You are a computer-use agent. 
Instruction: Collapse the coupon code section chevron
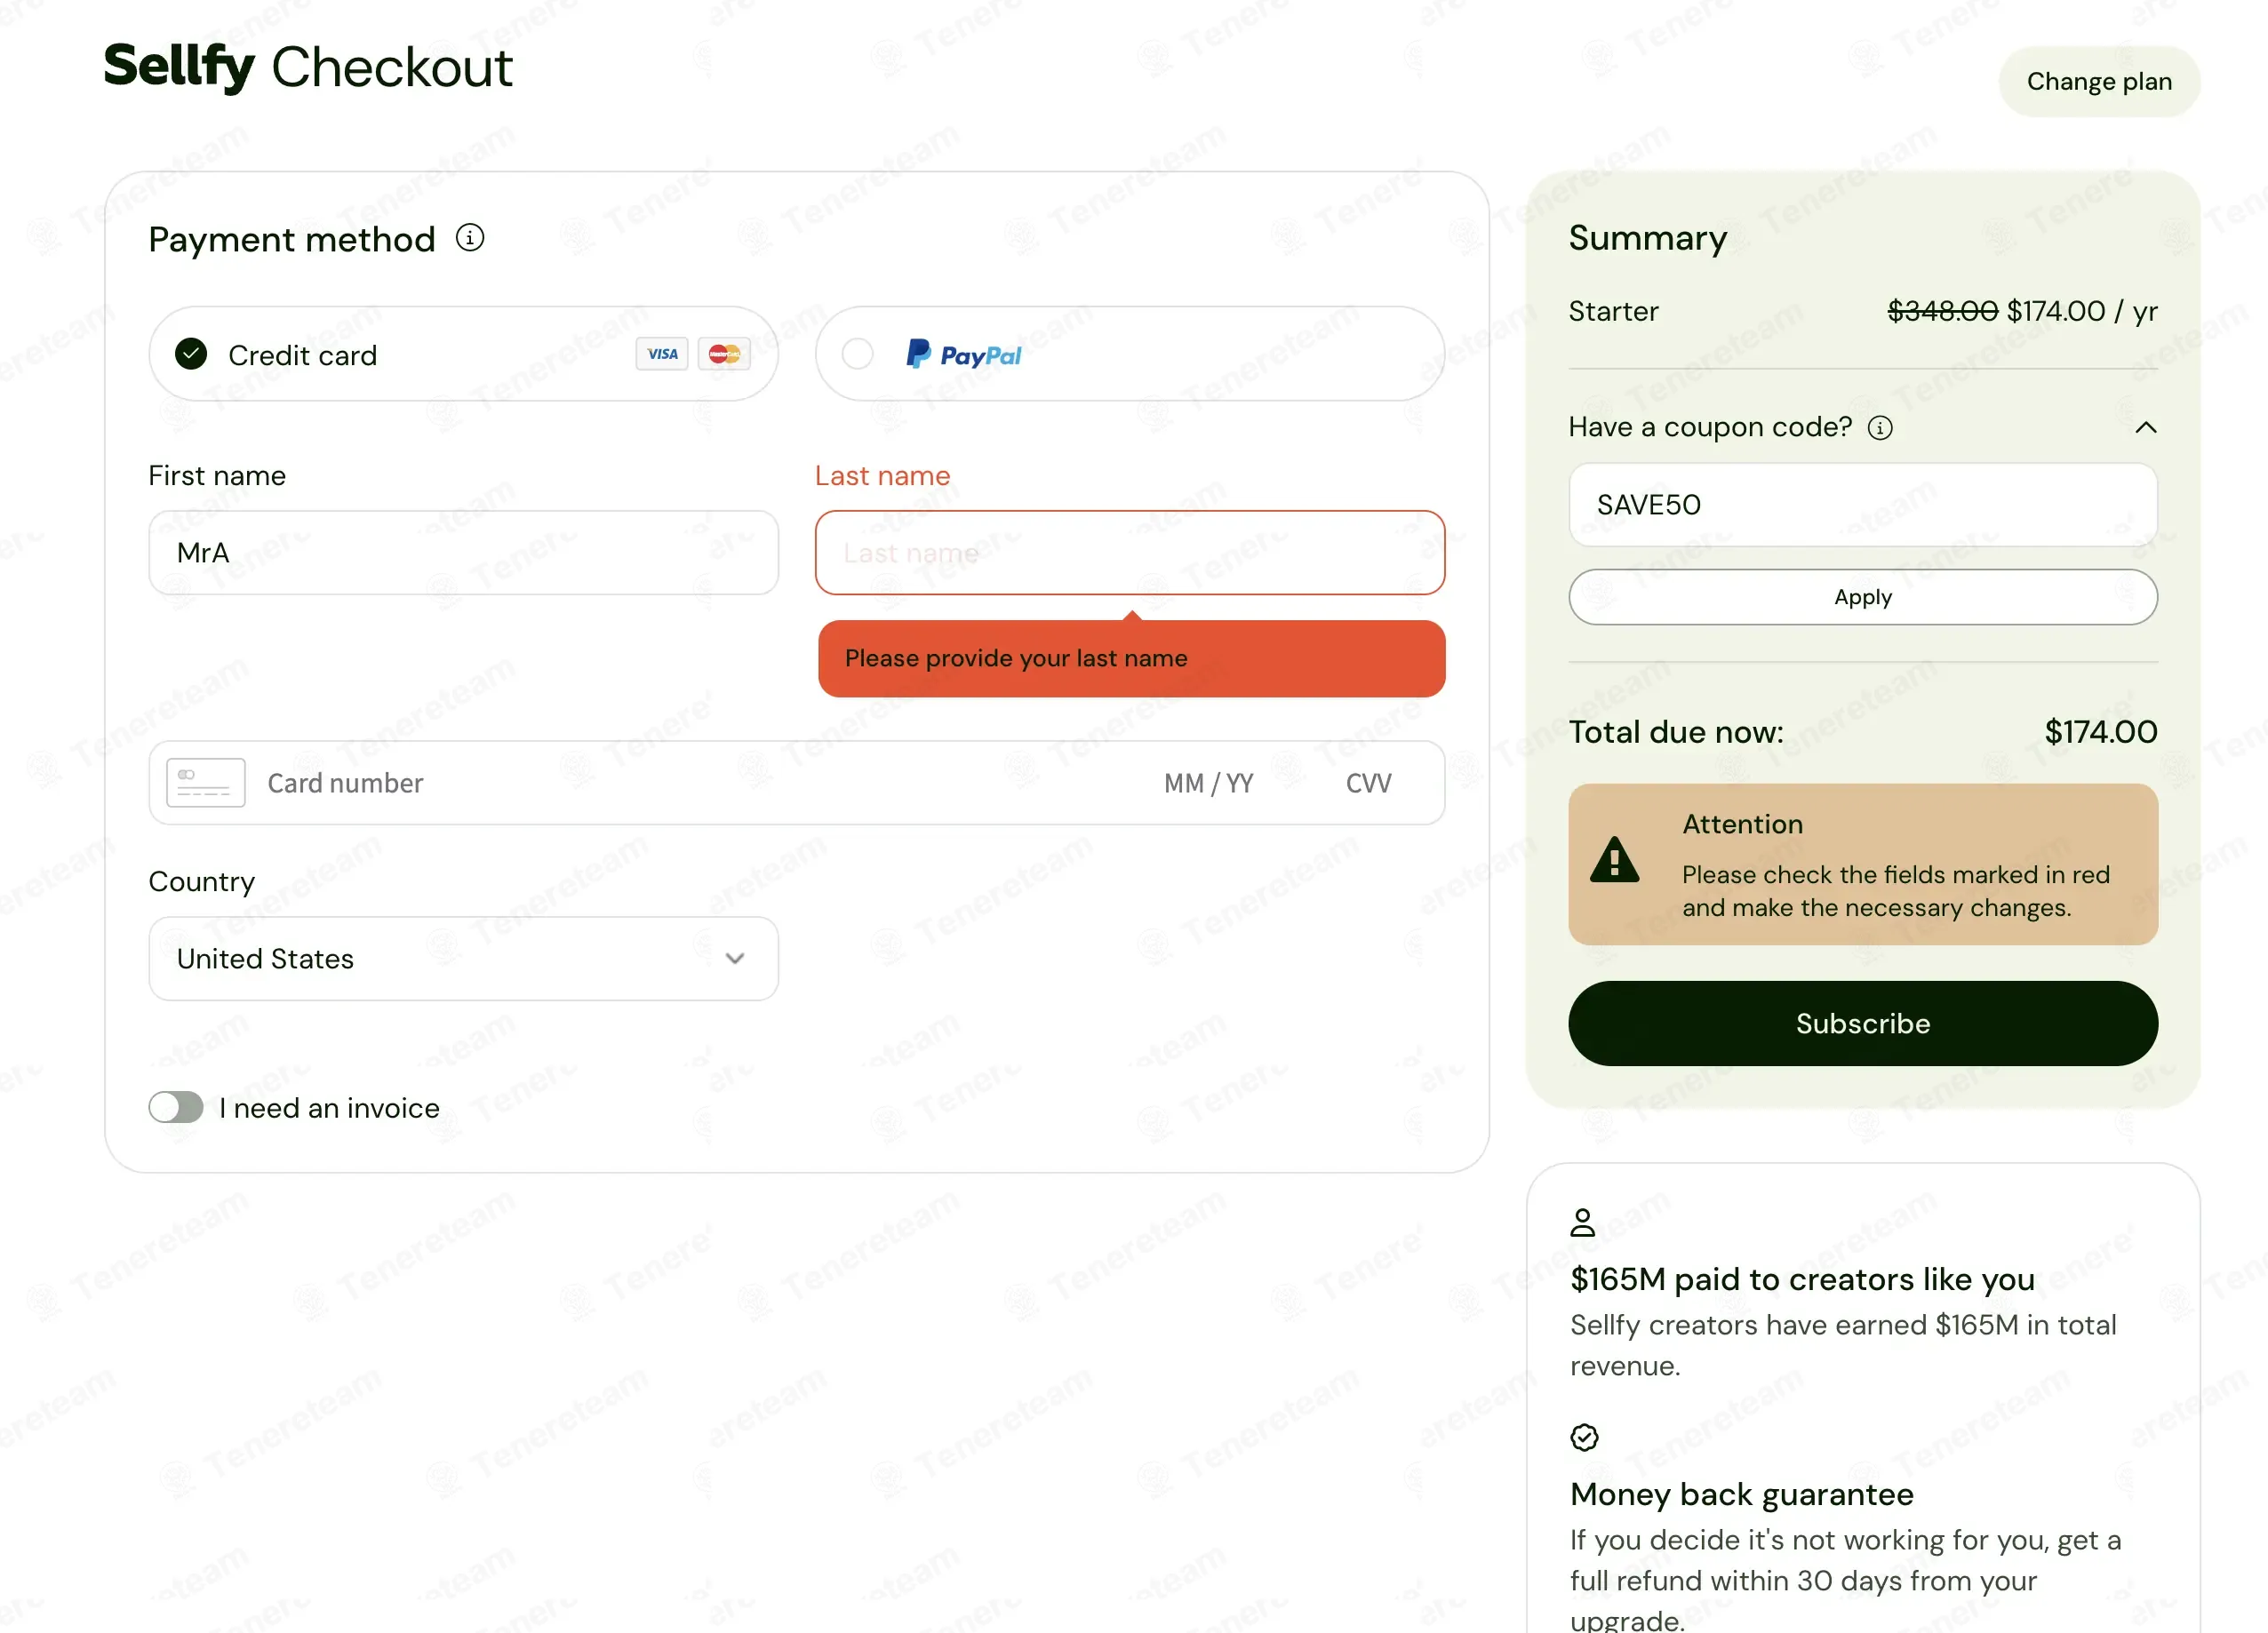point(2146,428)
